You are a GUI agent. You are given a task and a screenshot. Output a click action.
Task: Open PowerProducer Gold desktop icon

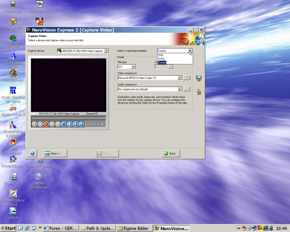(13, 198)
